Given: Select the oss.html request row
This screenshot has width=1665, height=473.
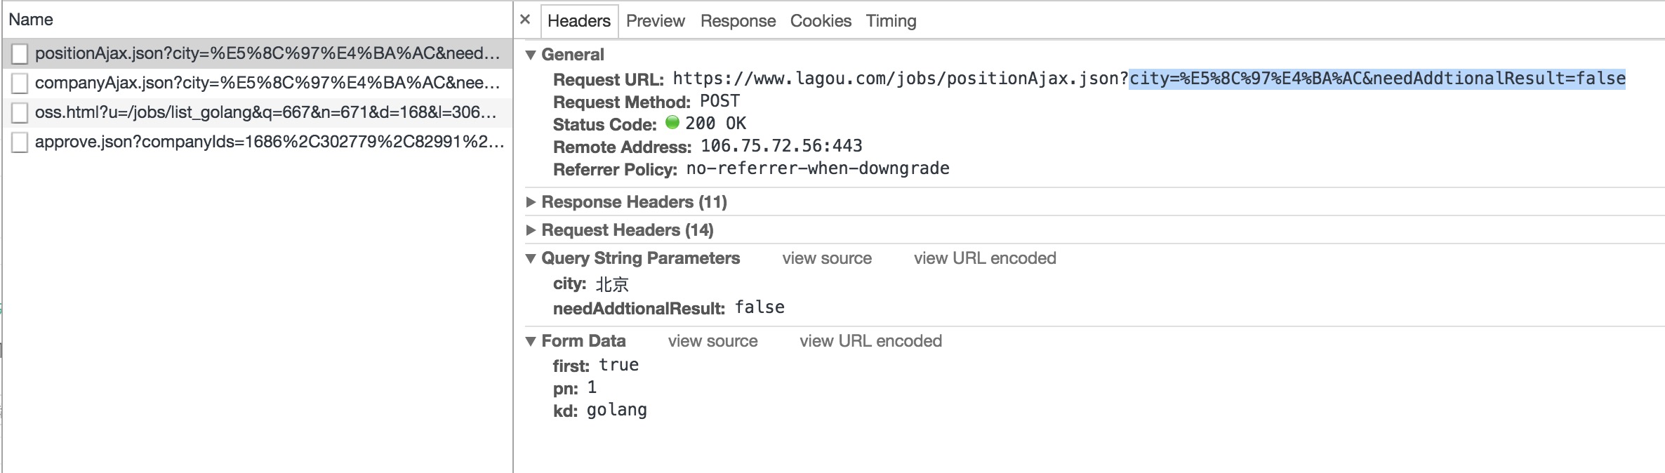Looking at the screenshot, I should pyautogui.click(x=265, y=112).
